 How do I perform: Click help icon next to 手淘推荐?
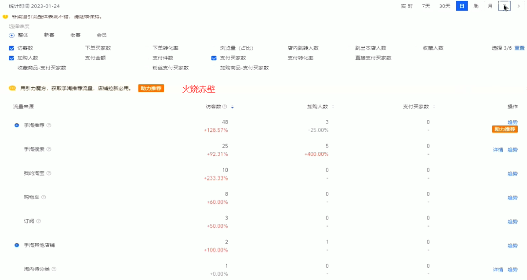tap(49, 125)
